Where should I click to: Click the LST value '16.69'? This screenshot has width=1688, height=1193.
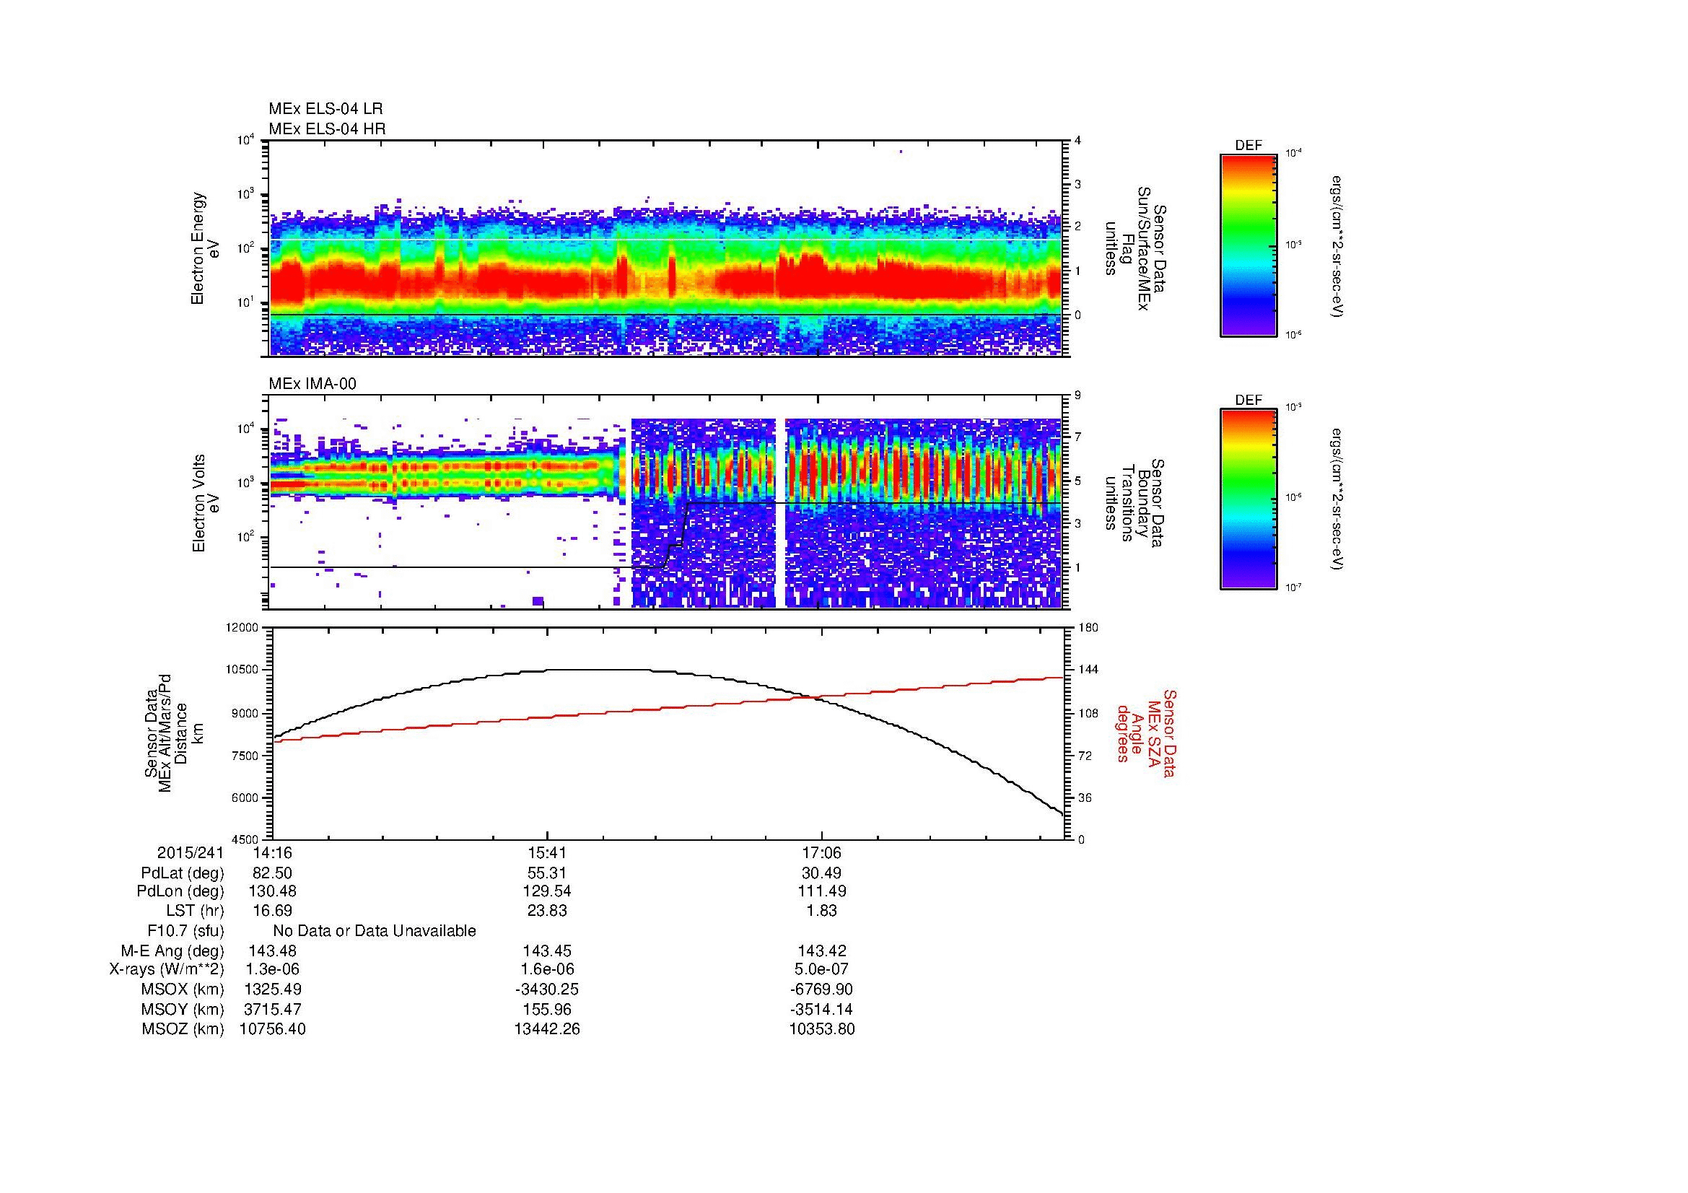coord(273,911)
